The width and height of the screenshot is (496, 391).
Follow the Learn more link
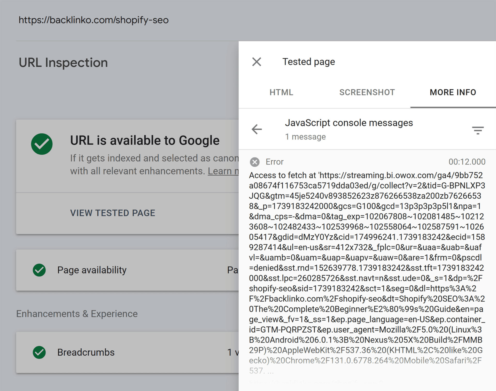(223, 171)
